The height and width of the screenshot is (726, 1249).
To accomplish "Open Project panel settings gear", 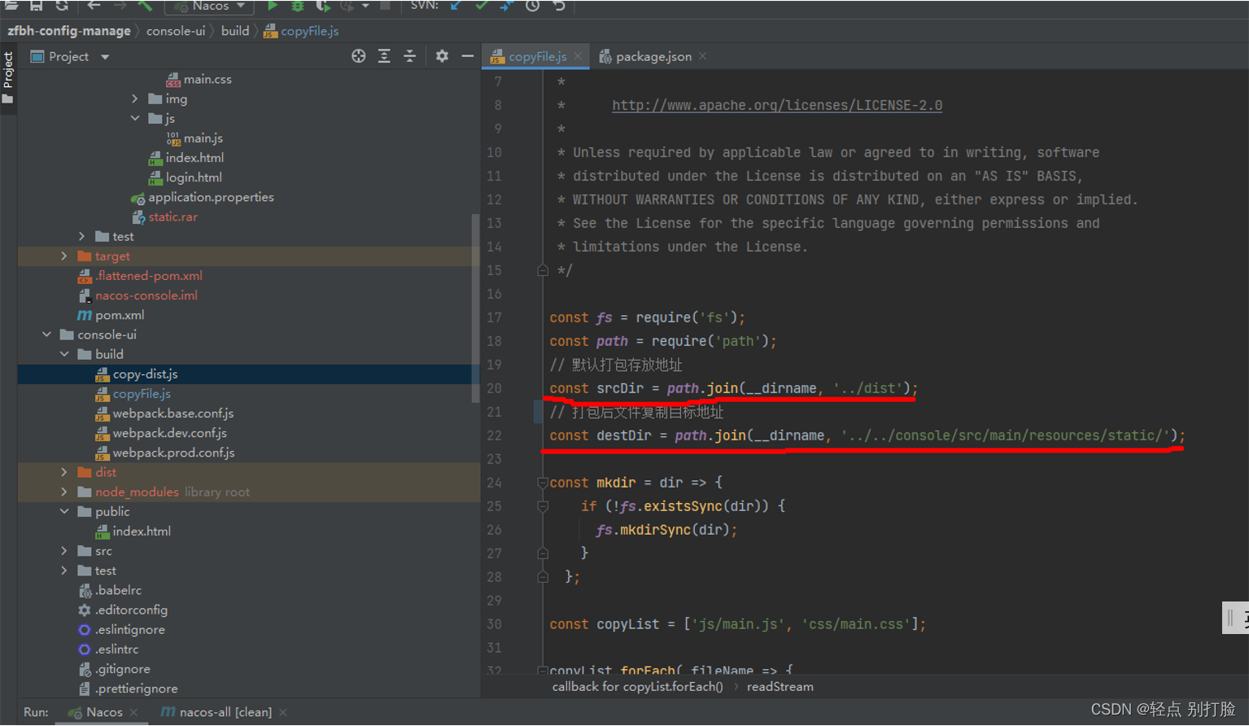I will point(442,56).
